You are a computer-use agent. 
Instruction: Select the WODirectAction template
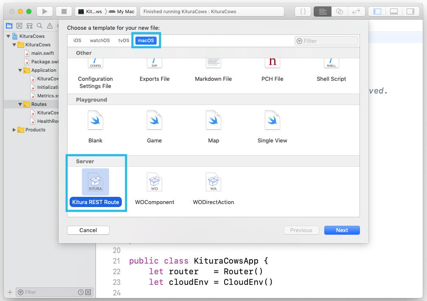(x=213, y=188)
